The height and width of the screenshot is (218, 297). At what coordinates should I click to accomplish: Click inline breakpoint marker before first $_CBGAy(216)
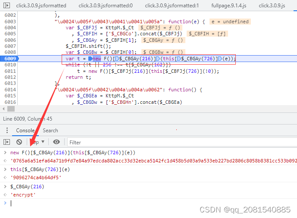tap(117, 59)
